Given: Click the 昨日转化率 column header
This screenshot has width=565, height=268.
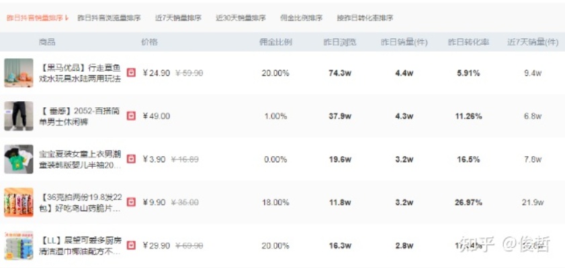Looking at the screenshot, I should [468, 42].
